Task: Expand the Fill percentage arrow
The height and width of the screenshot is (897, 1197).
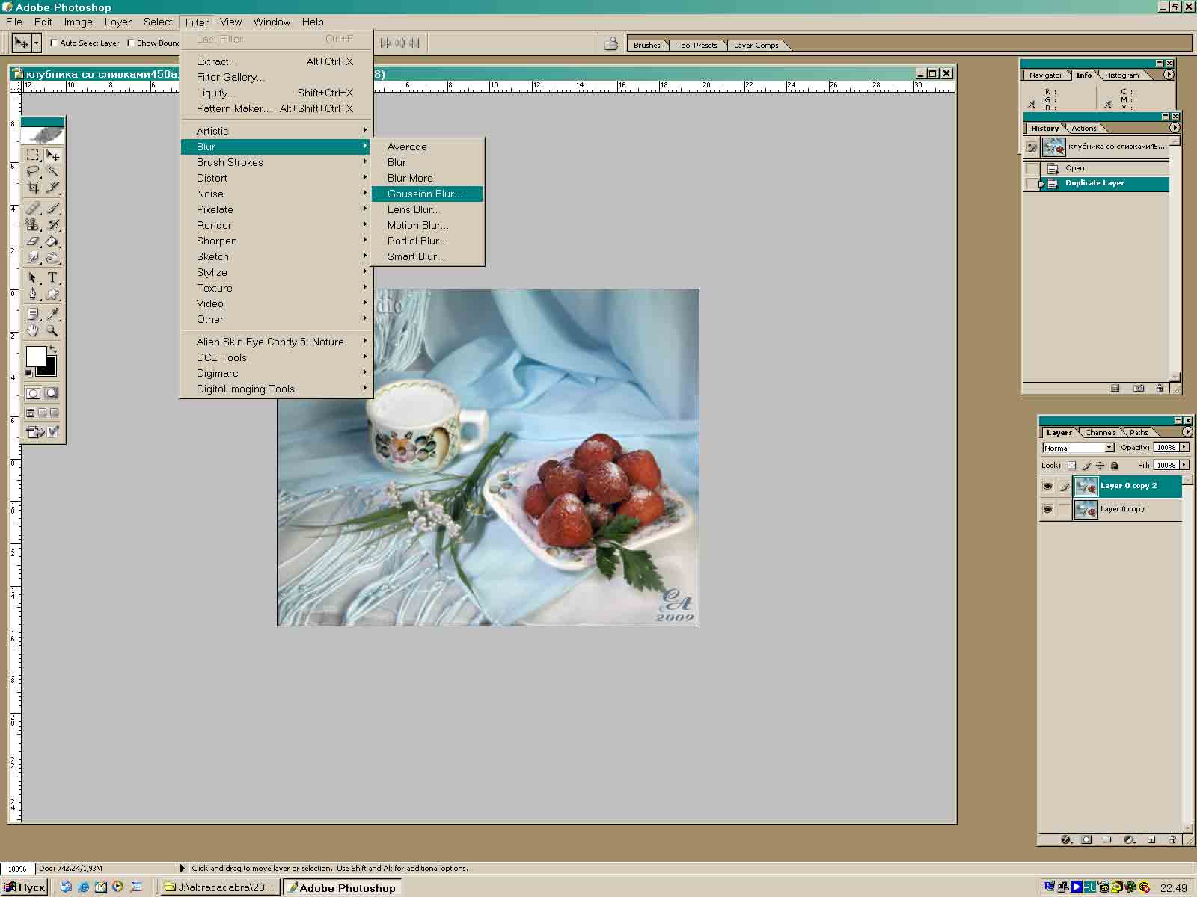Action: (1184, 465)
